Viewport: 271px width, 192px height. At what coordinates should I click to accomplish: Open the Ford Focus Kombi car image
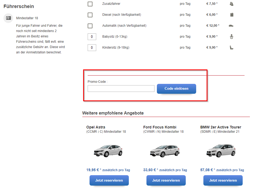pyautogui.click(x=165, y=151)
